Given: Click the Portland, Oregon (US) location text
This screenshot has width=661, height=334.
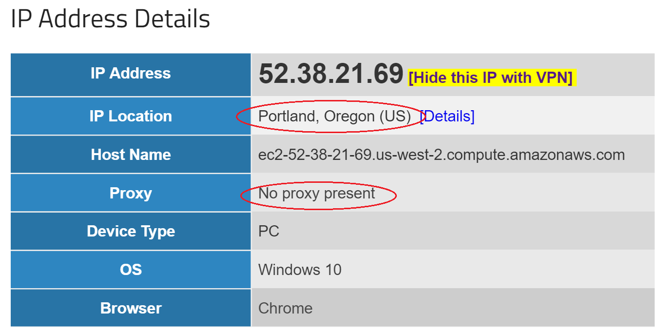Looking at the screenshot, I should 335,116.
